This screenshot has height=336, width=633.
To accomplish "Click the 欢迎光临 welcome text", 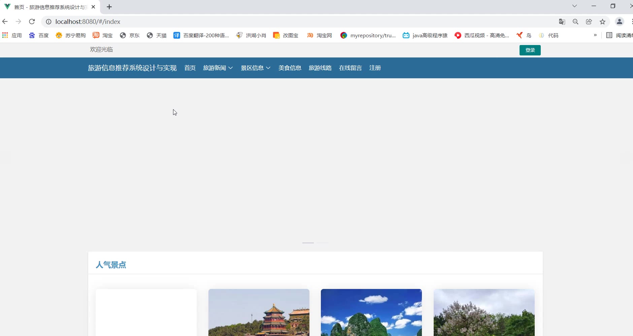I will click(x=101, y=49).
